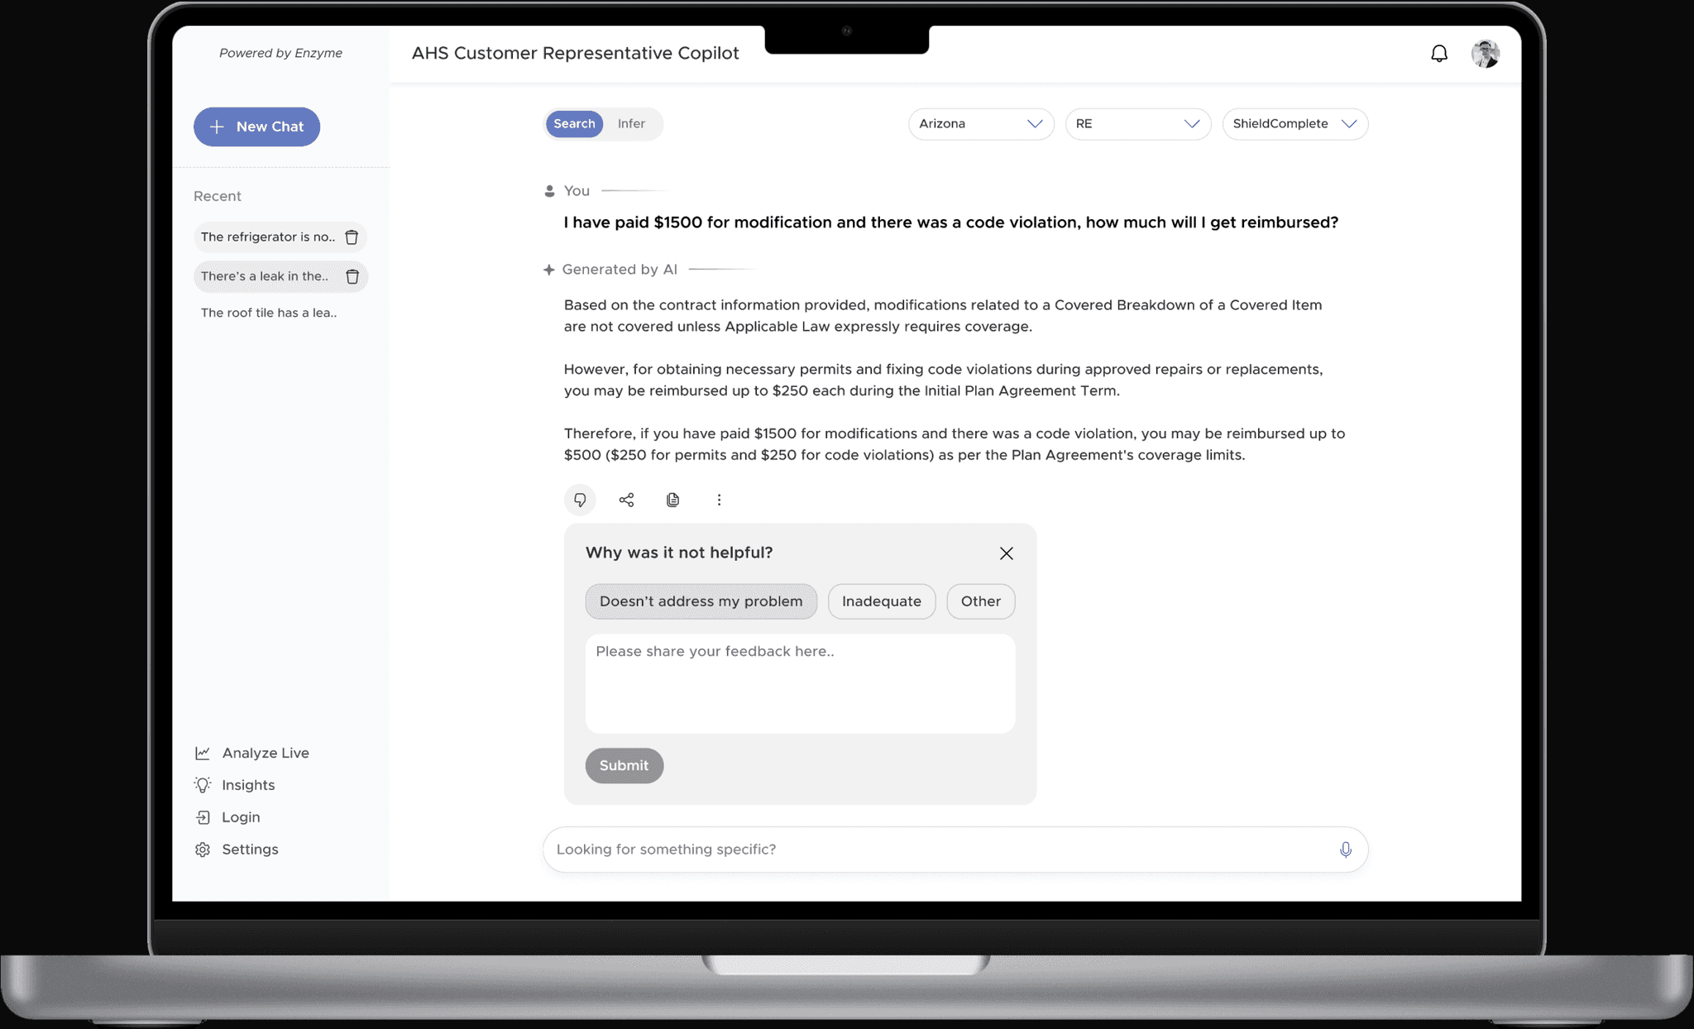1694x1029 pixels.
Task: Select the Inadequate feedback option
Action: tap(881, 601)
